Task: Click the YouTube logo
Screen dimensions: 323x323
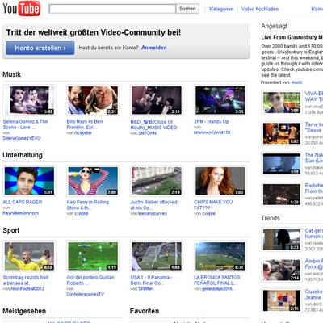Action: 22,9
